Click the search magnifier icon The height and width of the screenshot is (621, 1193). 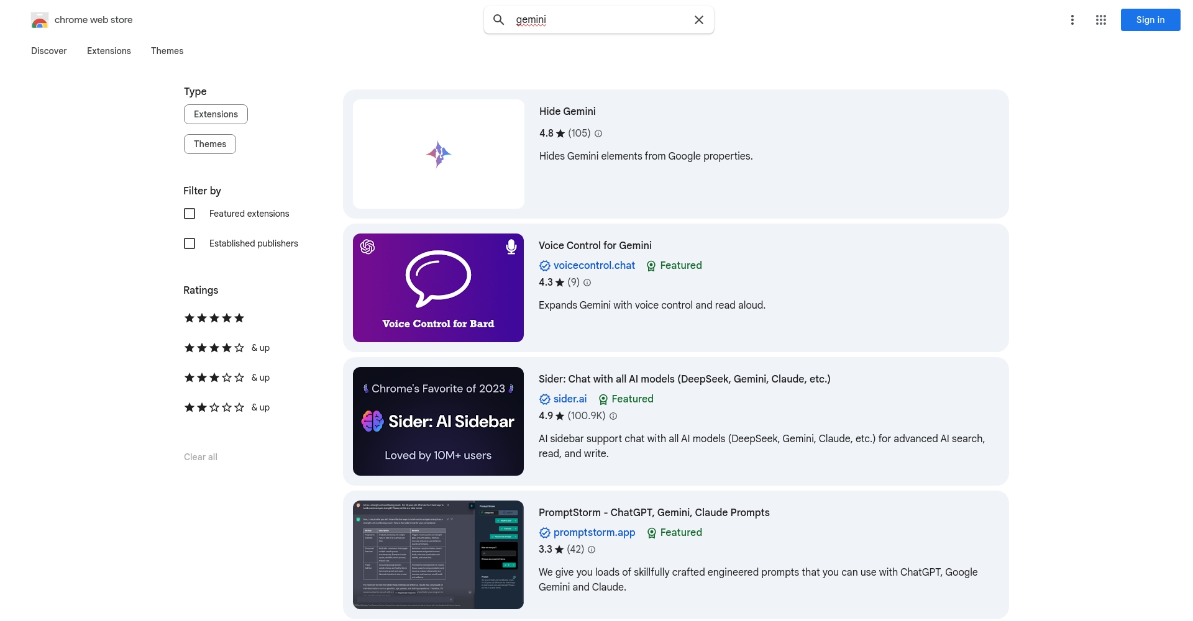[x=498, y=20]
